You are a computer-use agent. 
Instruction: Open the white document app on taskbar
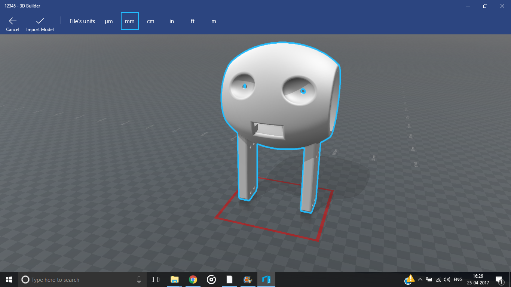(x=229, y=280)
